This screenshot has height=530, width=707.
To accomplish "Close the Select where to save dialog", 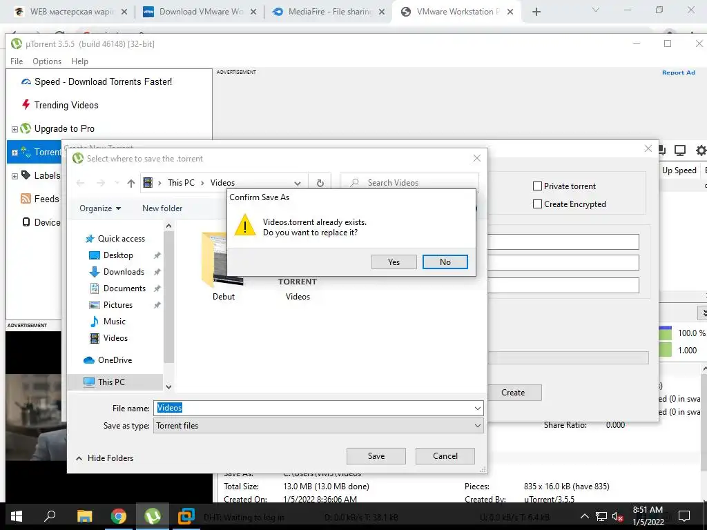I will click(x=477, y=158).
